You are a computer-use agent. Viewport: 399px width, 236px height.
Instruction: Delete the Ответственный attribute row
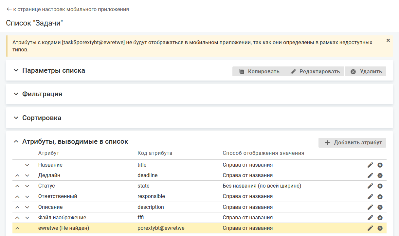click(380, 197)
